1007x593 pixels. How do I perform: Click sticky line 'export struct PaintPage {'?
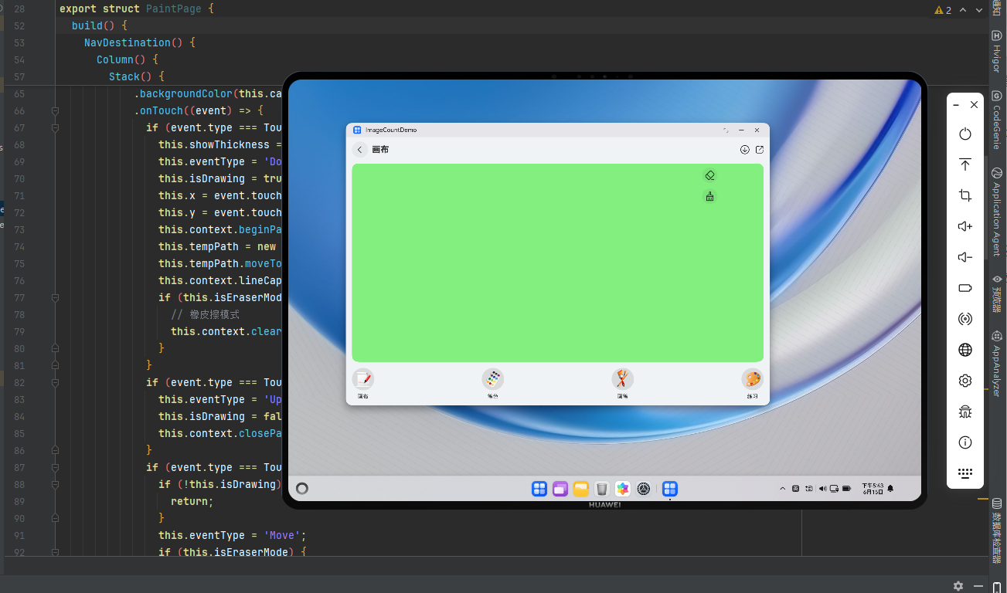(137, 8)
